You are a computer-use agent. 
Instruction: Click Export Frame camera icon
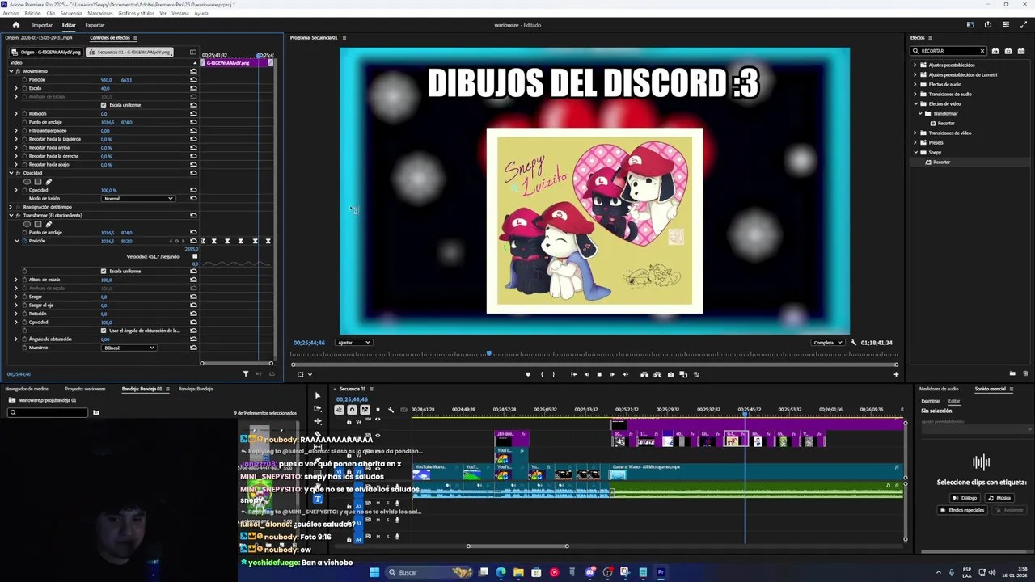pyautogui.click(x=670, y=374)
